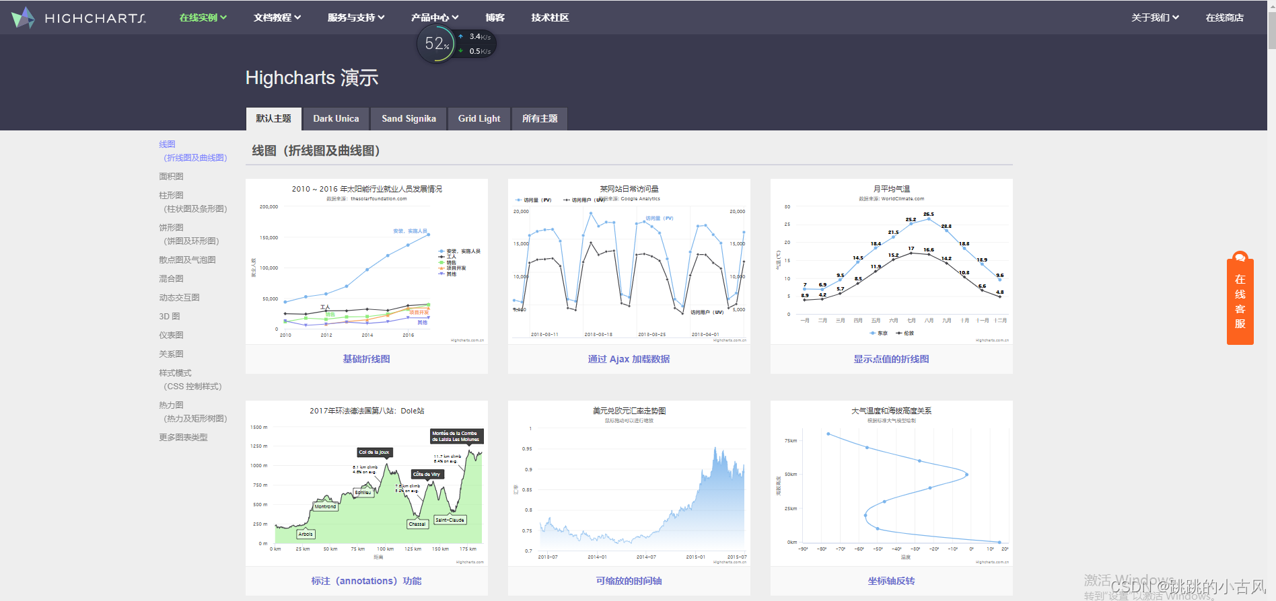Open the 标注 (annotations) 功能 demo link
This screenshot has height=601, width=1276.
pos(367,581)
